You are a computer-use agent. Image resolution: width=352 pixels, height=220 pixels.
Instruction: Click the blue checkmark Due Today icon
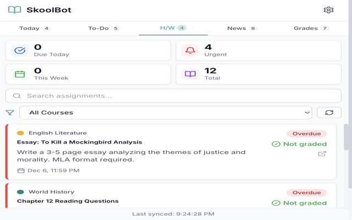click(x=20, y=50)
